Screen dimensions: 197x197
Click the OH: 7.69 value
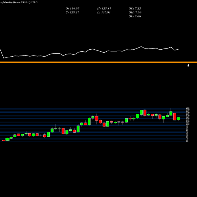tap(135, 13)
